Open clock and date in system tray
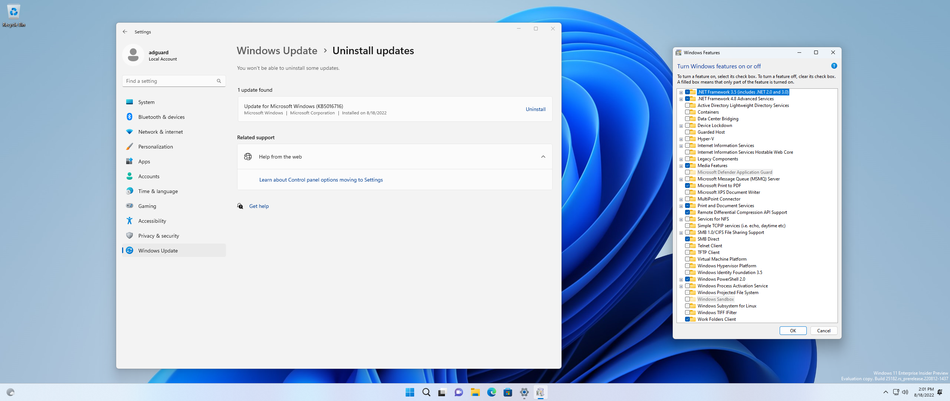 pyautogui.click(x=924, y=392)
